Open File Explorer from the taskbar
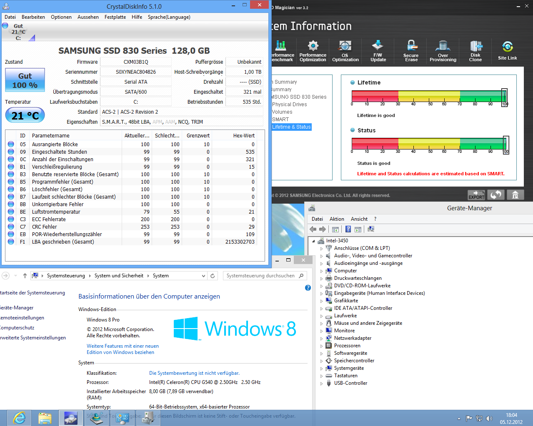The height and width of the screenshot is (426, 533). [45, 418]
